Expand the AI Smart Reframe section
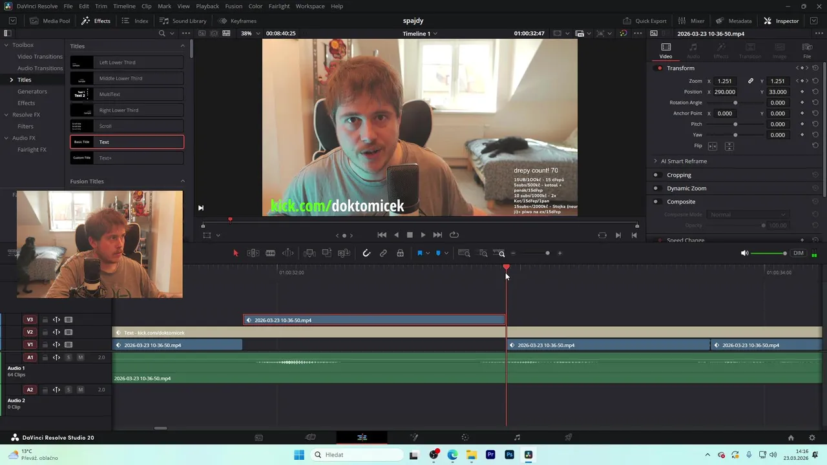This screenshot has width=827, height=465. [x=655, y=161]
